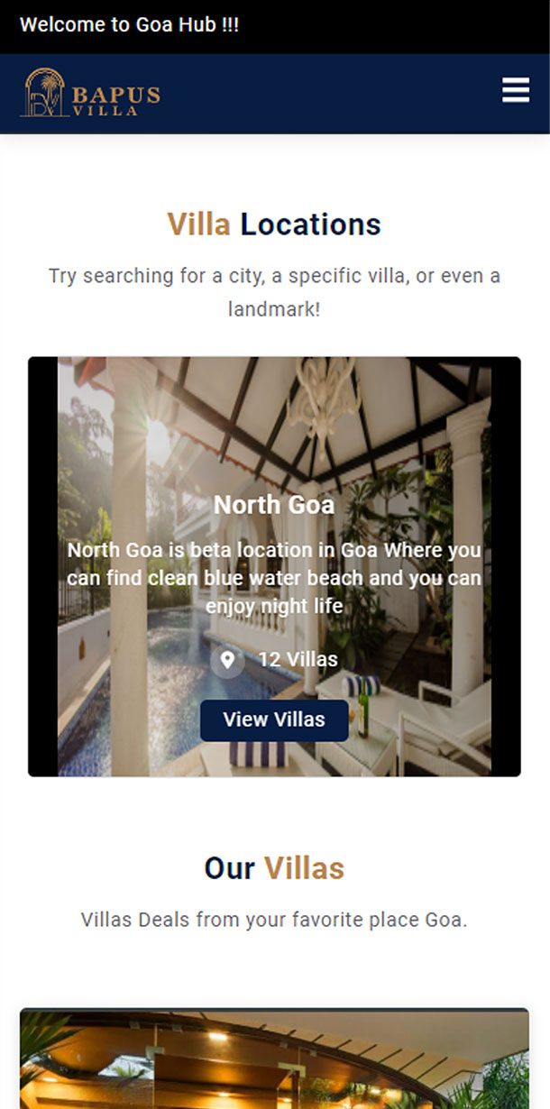The image size is (550, 1109).
Task: Click the right black edge of the location card
Action: pos(506,566)
